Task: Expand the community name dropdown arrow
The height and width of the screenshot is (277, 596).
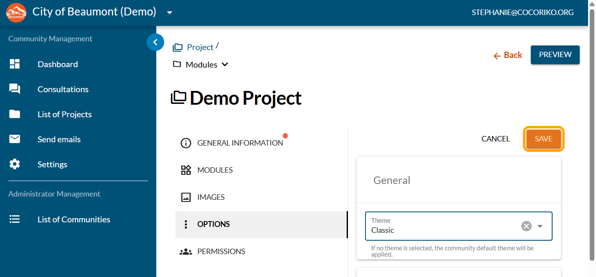Action: pos(169,13)
